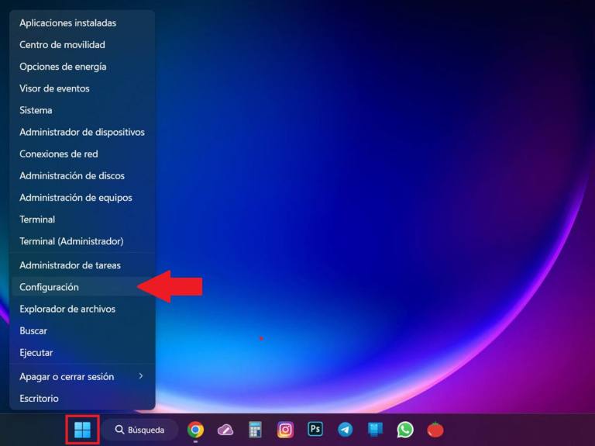Open WhatsApp from the taskbar
The width and height of the screenshot is (595, 446).
click(x=405, y=429)
